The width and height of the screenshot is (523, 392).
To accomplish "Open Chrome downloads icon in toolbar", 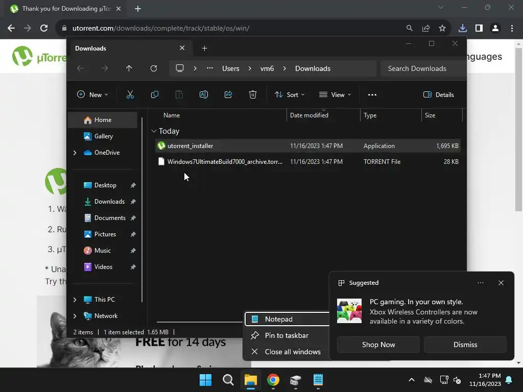I will point(463,28).
